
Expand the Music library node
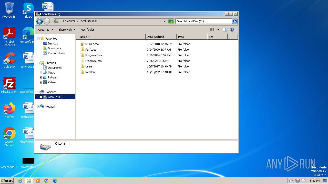tap(41, 73)
